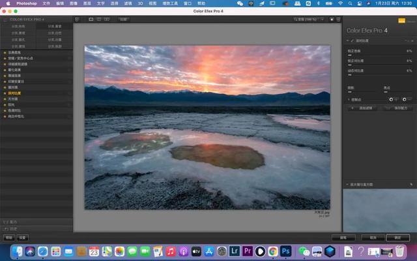Click the 添加滤镜 button
417x261 pixels.
[364, 108]
